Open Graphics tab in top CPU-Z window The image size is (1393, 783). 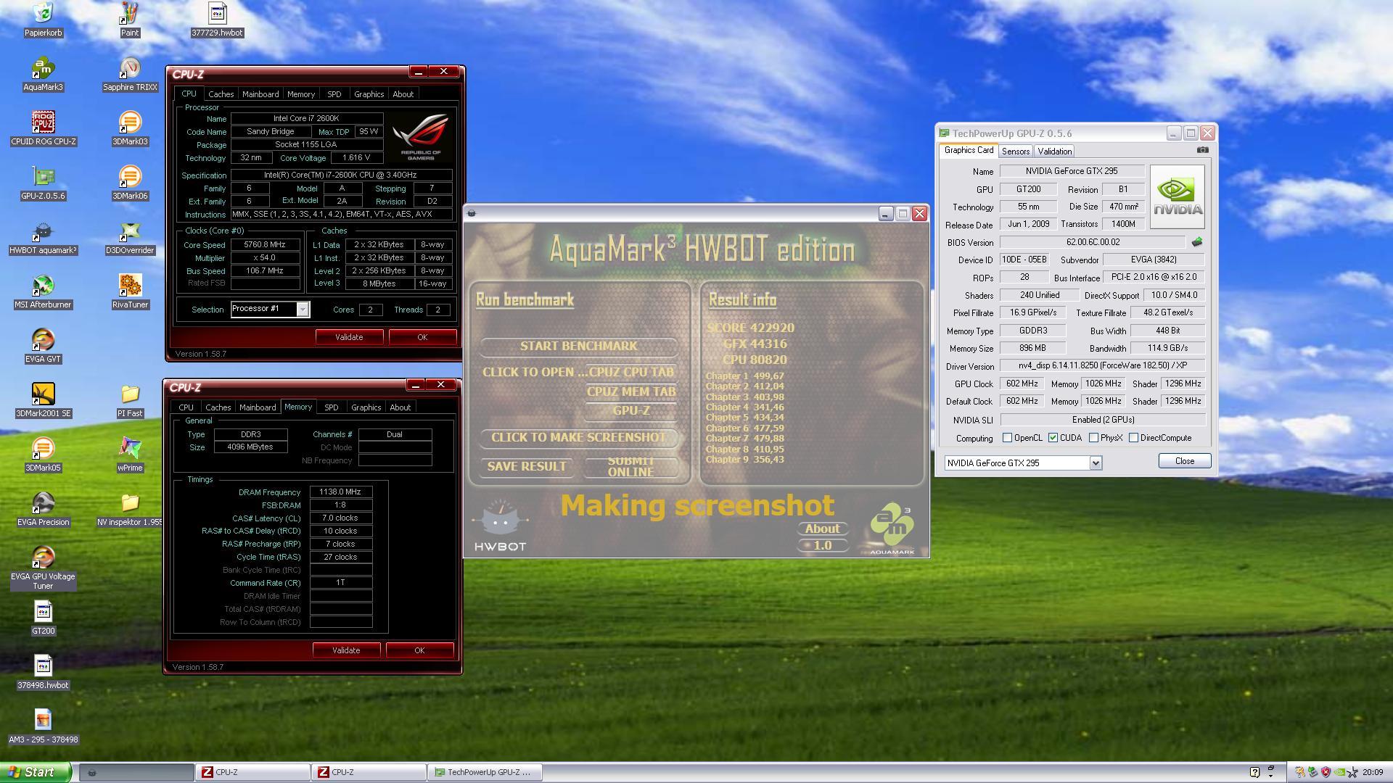(x=369, y=94)
